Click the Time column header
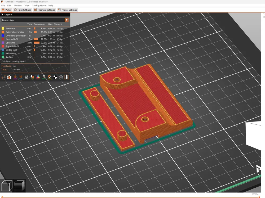Viewport: 265px width, 198px height. click(x=30, y=24)
